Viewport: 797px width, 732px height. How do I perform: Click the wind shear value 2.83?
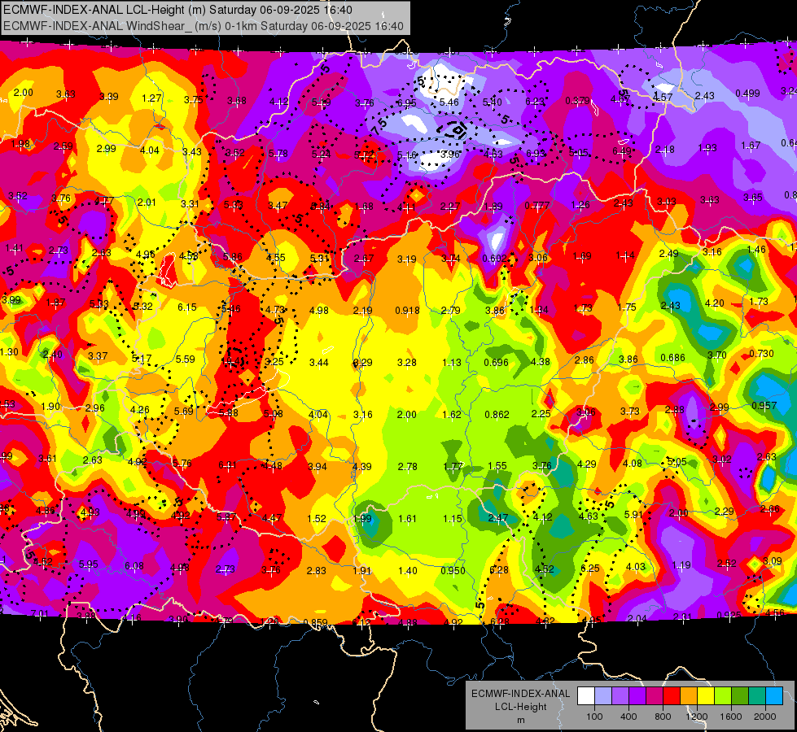click(x=316, y=571)
